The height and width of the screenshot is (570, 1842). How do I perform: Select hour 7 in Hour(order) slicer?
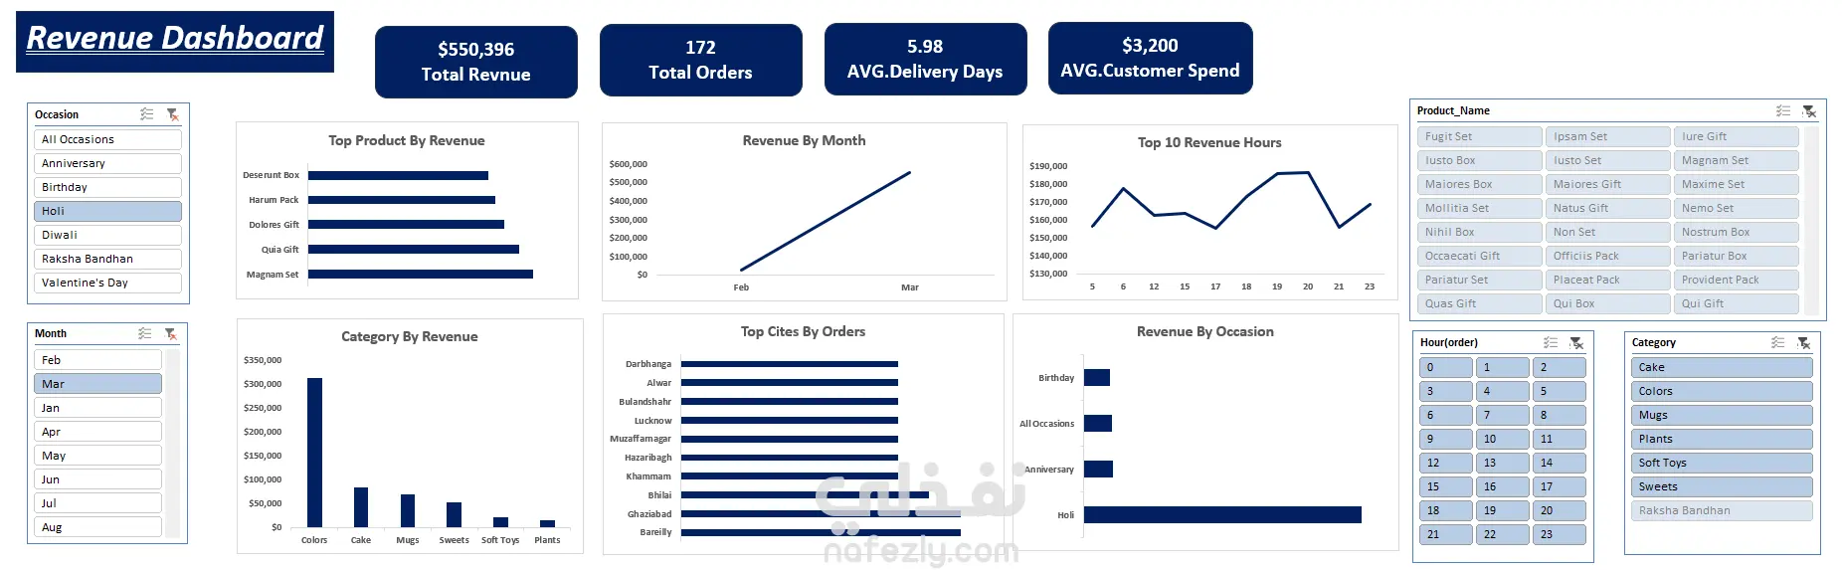(x=1502, y=415)
